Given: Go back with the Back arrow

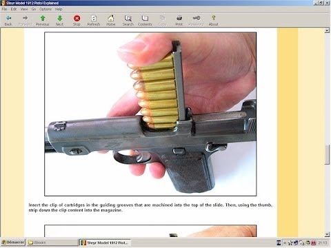Looking at the screenshot, I should click(x=8, y=21).
